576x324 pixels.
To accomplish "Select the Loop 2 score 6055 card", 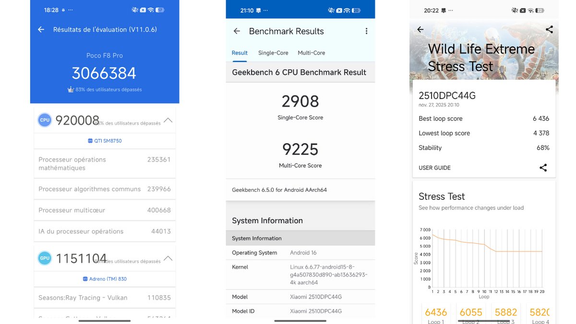I will click(471, 314).
